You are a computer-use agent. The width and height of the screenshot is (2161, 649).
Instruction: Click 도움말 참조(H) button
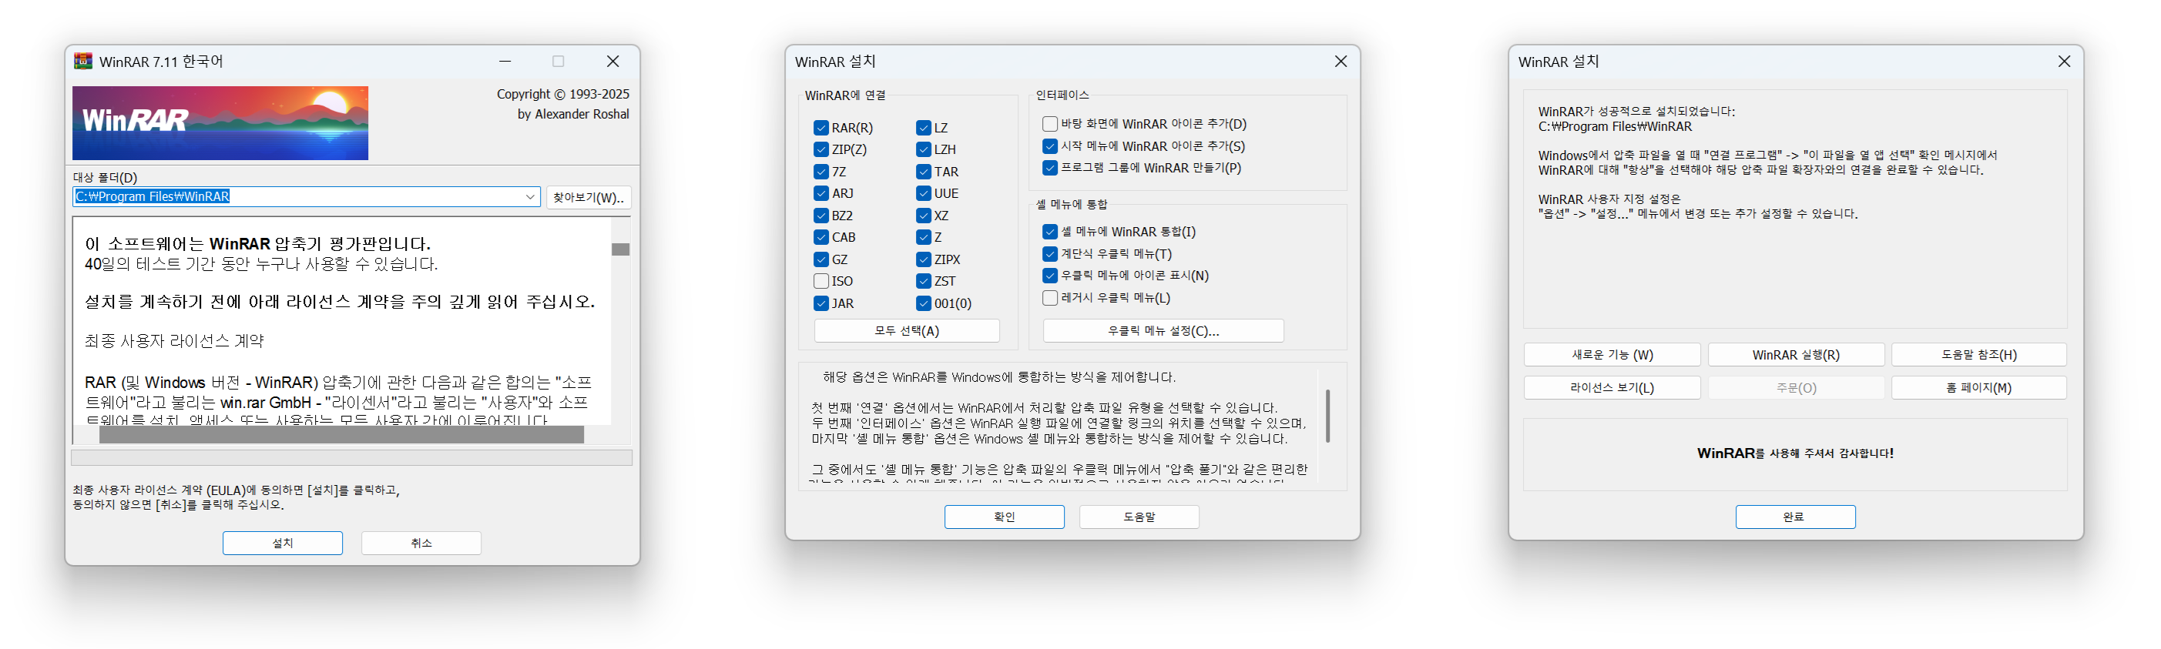coord(1978,355)
